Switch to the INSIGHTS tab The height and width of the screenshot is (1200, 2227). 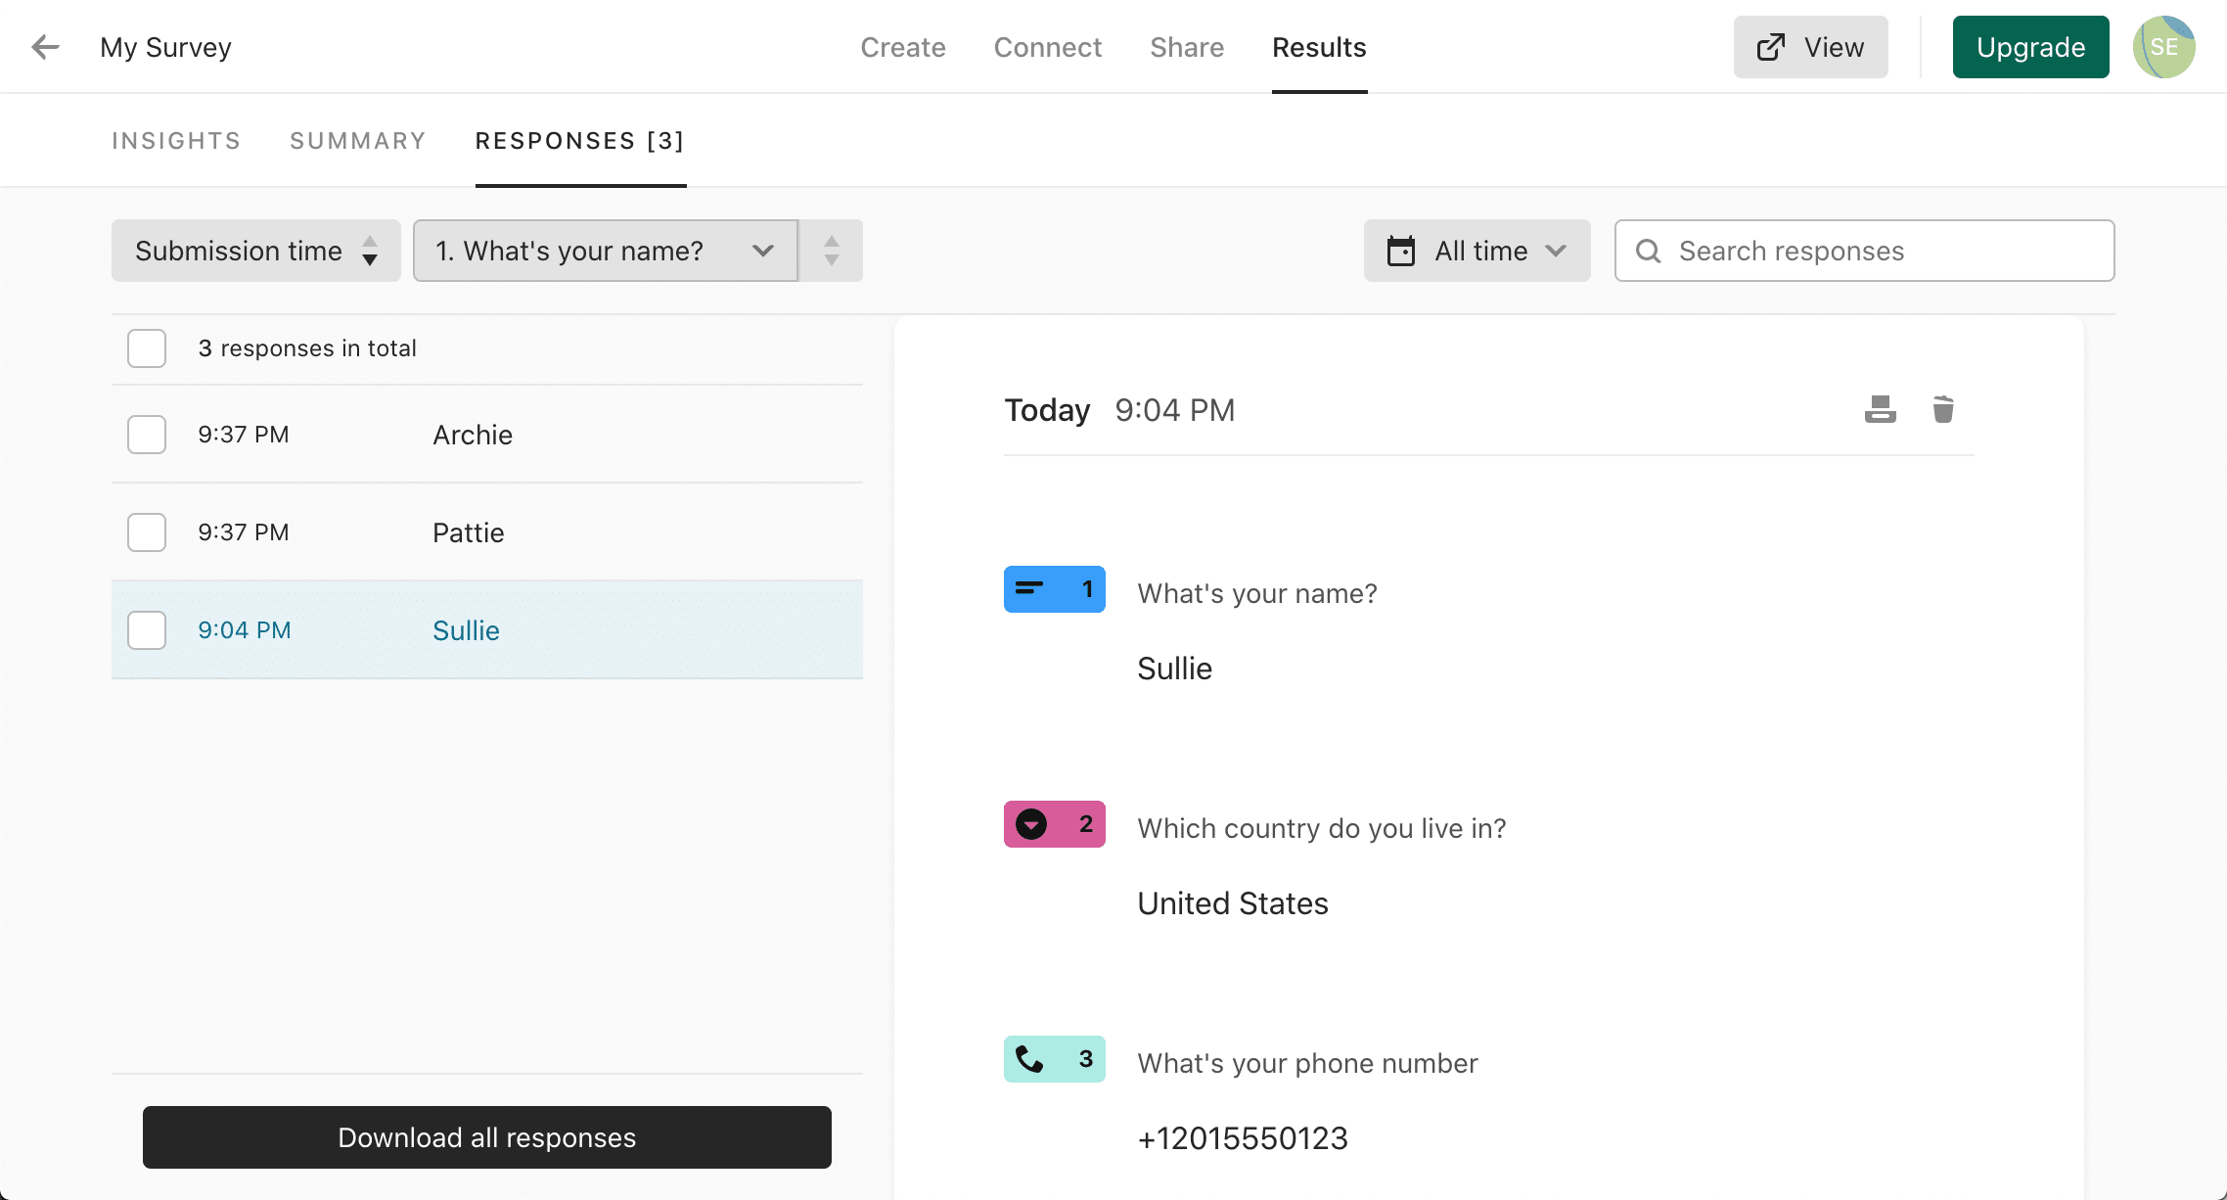(176, 140)
